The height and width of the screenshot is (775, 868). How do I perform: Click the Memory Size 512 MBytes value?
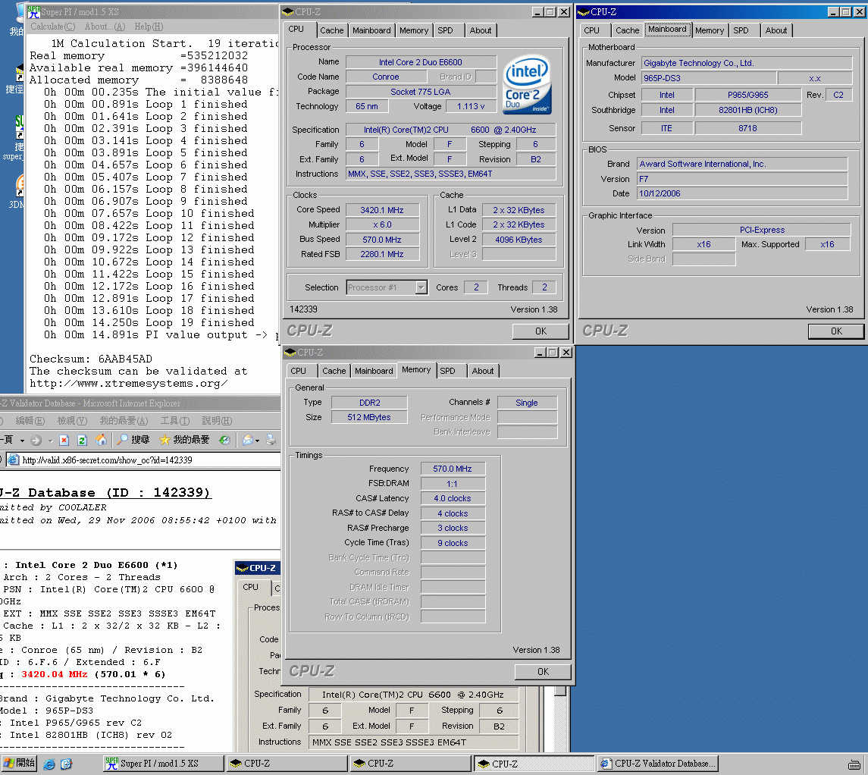[369, 417]
